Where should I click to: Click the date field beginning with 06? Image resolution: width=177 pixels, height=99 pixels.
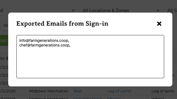pyautogui.click(x=4, y=25)
